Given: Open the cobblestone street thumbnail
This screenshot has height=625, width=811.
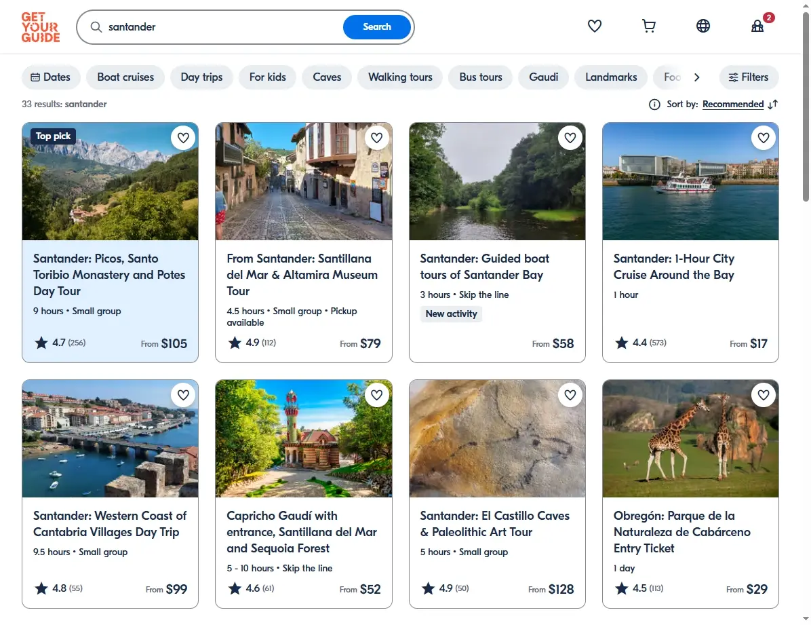Looking at the screenshot, I should click(x=304, y=181).
